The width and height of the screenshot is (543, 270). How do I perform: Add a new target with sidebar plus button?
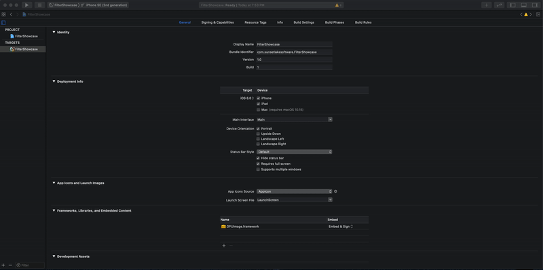(3, 265)
